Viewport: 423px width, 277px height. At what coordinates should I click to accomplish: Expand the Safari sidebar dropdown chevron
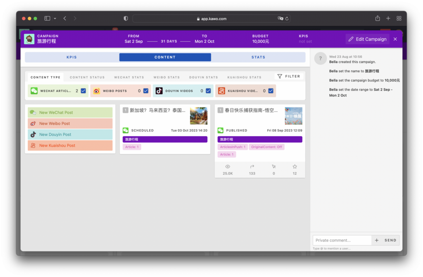point(55,19)
